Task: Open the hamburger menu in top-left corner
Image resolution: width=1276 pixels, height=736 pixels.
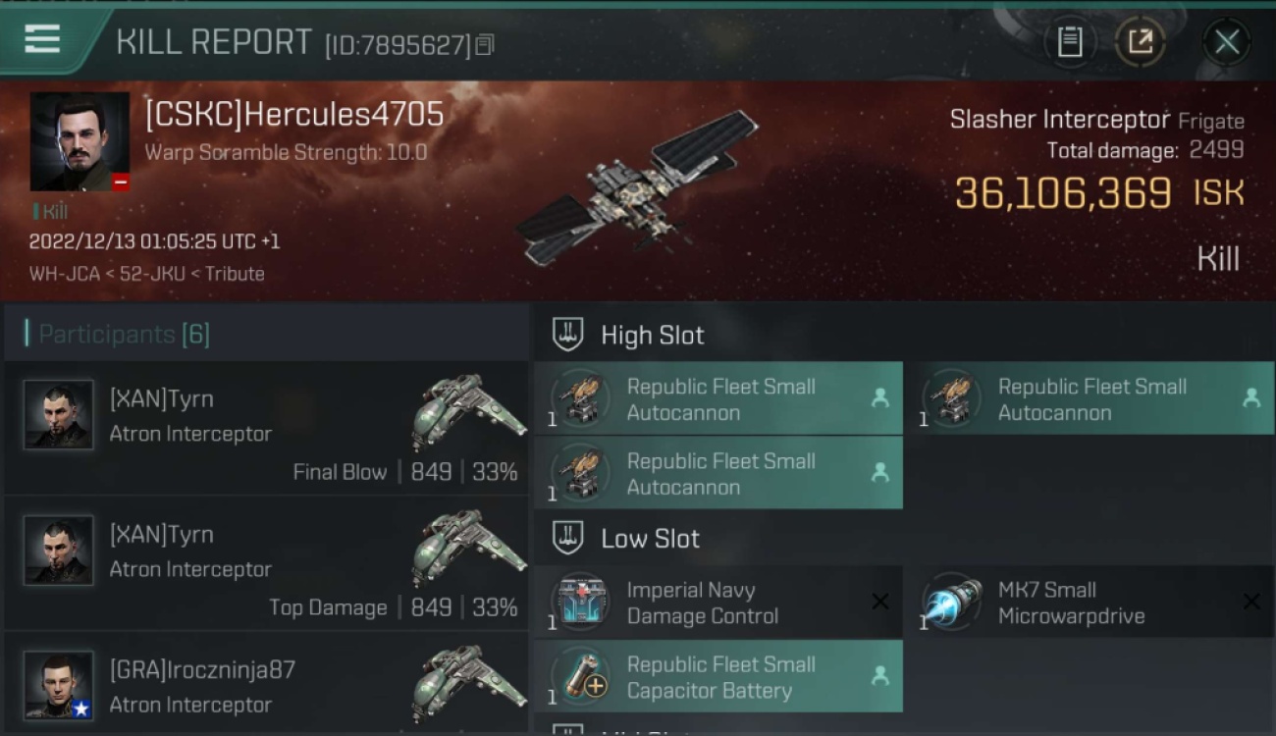Action: pyautogui.click(x=42, y=40)
